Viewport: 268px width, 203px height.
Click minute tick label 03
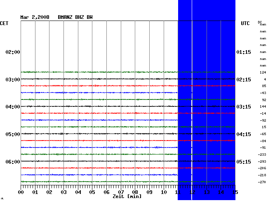64,192
